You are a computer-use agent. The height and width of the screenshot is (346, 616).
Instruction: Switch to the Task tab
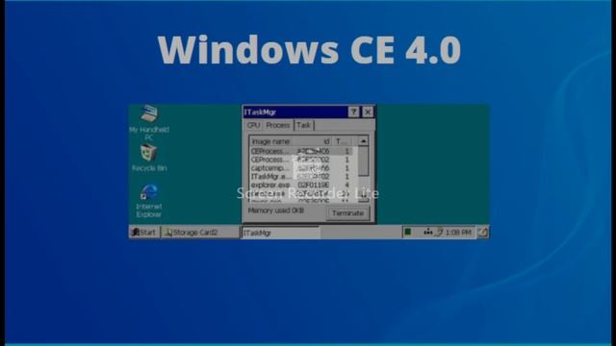pos(304,125)
